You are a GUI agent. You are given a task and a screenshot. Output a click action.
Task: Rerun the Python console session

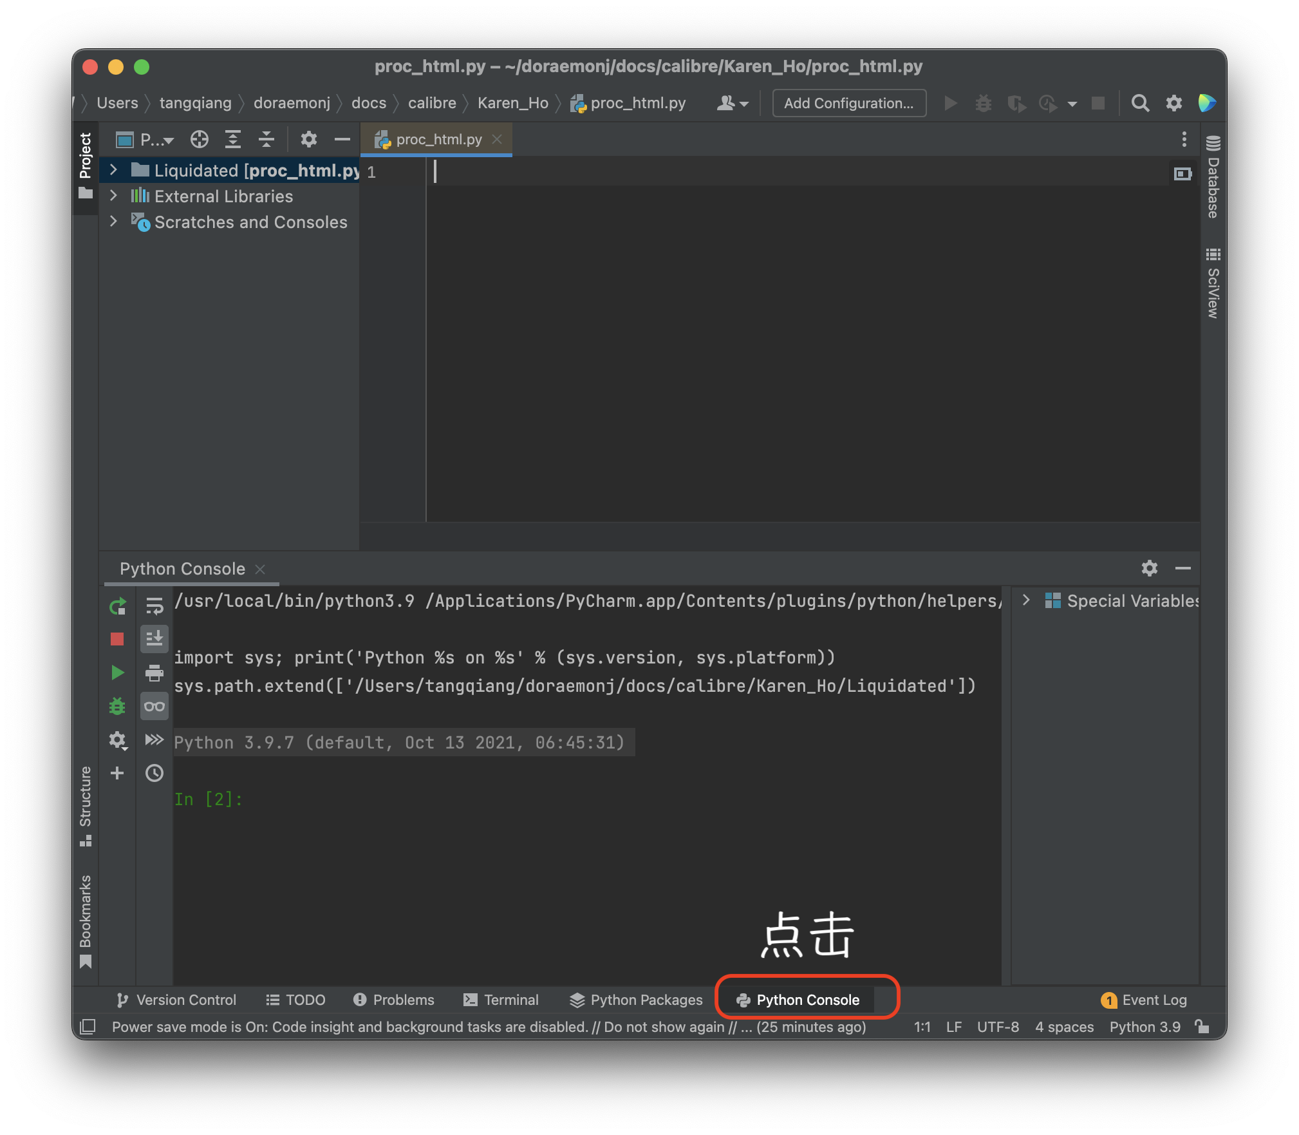(118, 606)
